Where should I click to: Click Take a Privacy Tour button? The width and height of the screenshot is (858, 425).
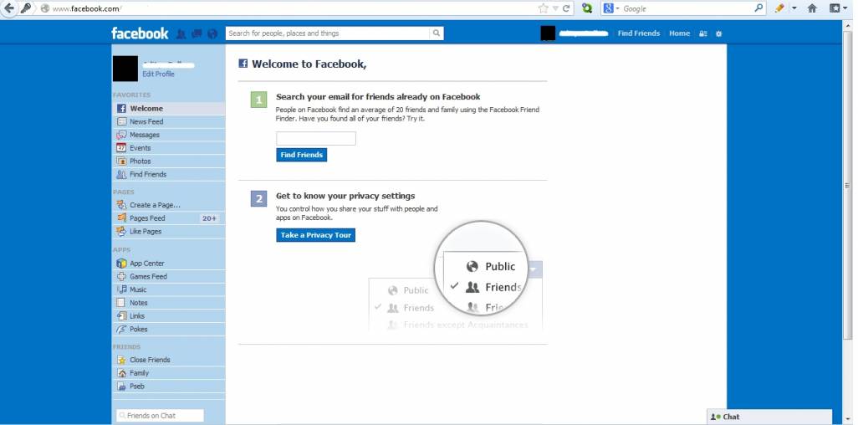(316, 235)
